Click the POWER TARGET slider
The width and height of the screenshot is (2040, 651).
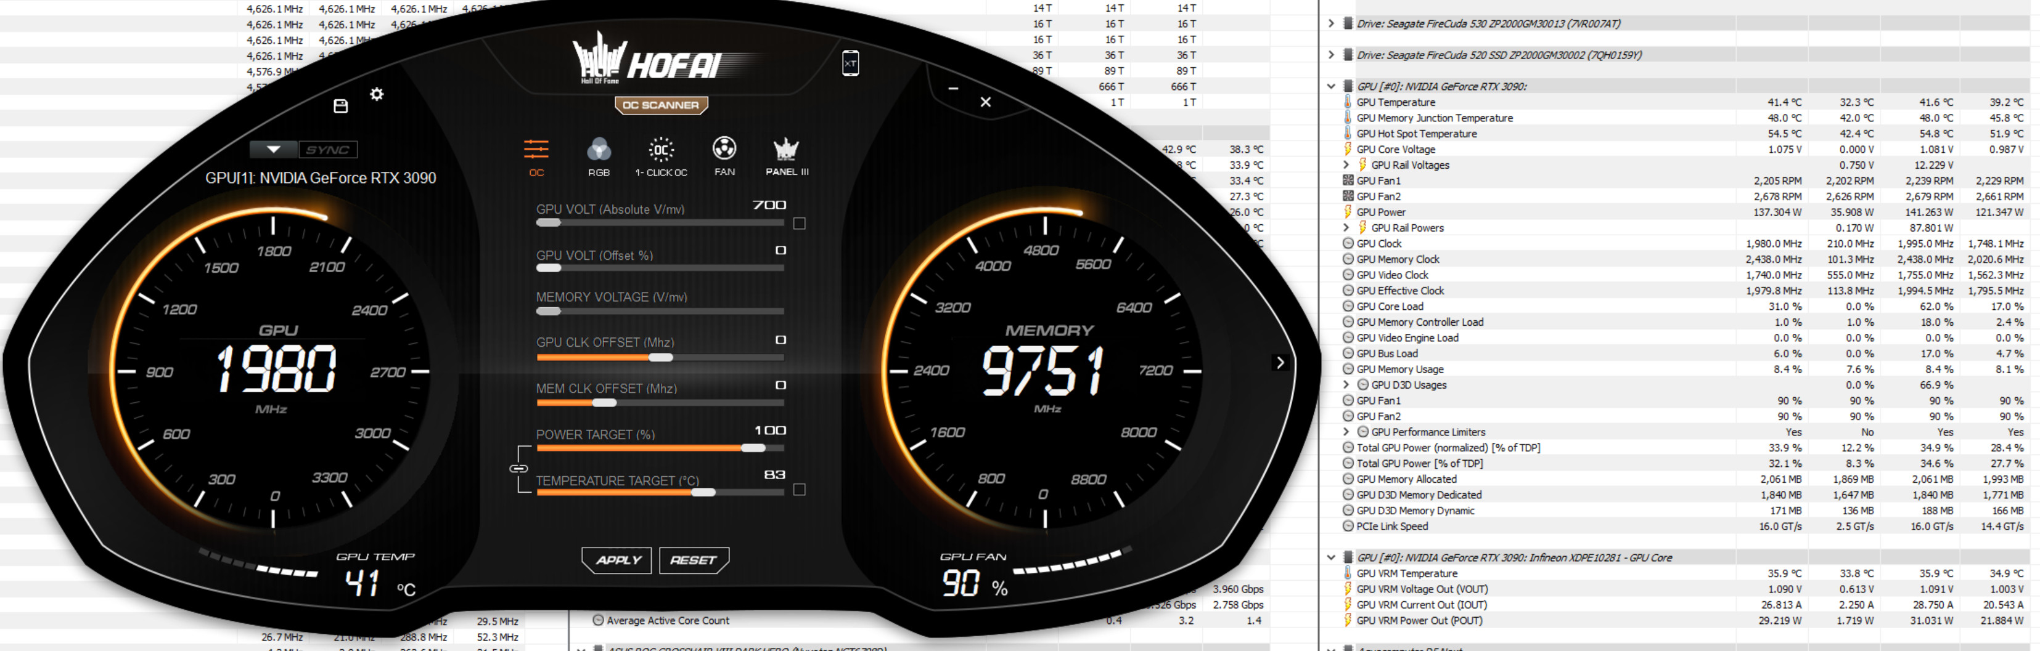coord(660,448)
